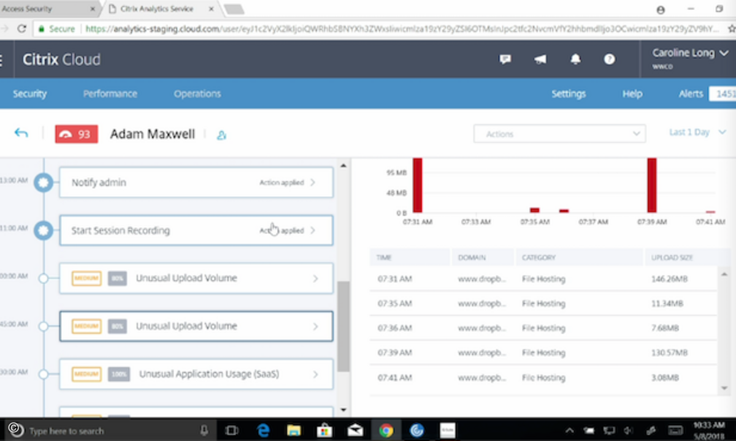Select the table row with 7.68MB upload

click(543, 328)
